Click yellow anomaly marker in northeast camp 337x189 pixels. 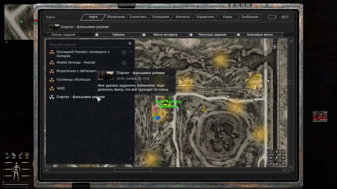(257, 76)
